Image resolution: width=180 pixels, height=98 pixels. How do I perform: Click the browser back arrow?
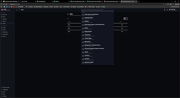pos(1,4)
